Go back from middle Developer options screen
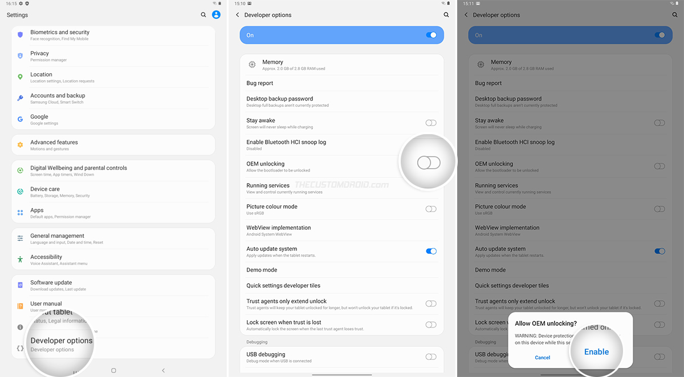This screenshot has width=684, height=377. pyautogui.click(x=238, y=15)
